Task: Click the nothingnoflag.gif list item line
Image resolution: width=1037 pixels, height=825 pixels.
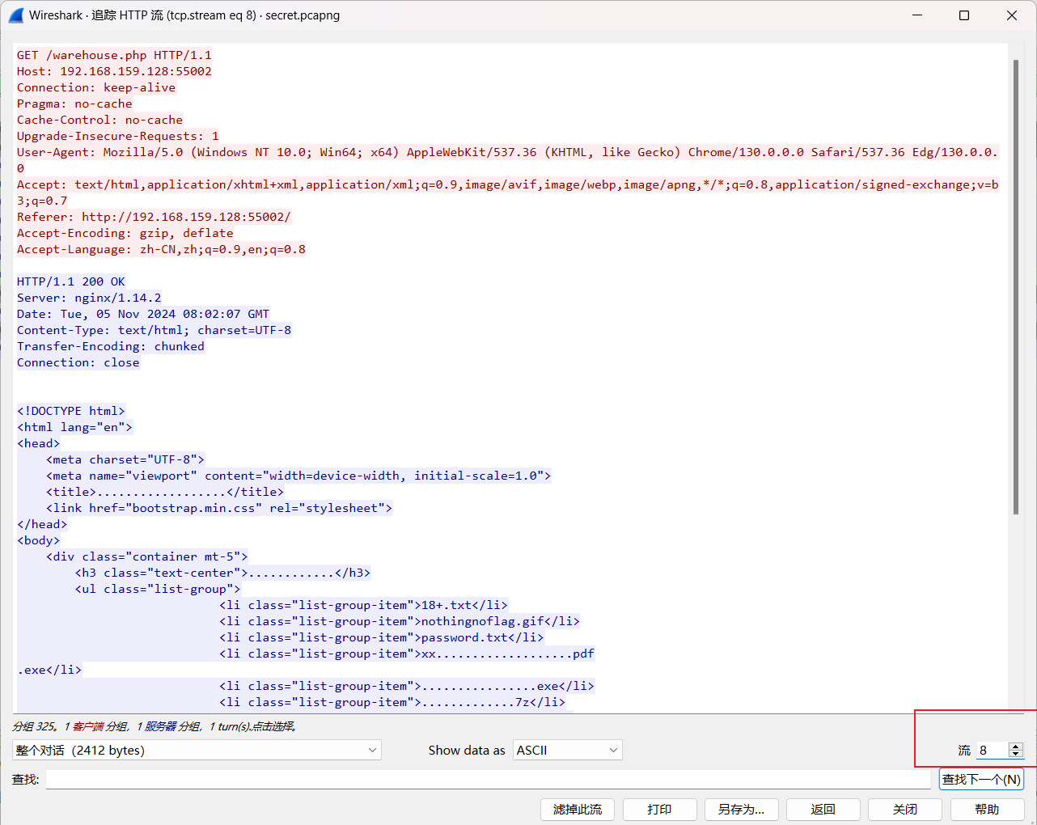Action: pos(400,621)
